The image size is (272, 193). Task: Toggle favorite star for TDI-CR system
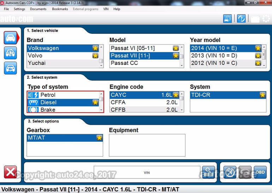tap(262, 95)
